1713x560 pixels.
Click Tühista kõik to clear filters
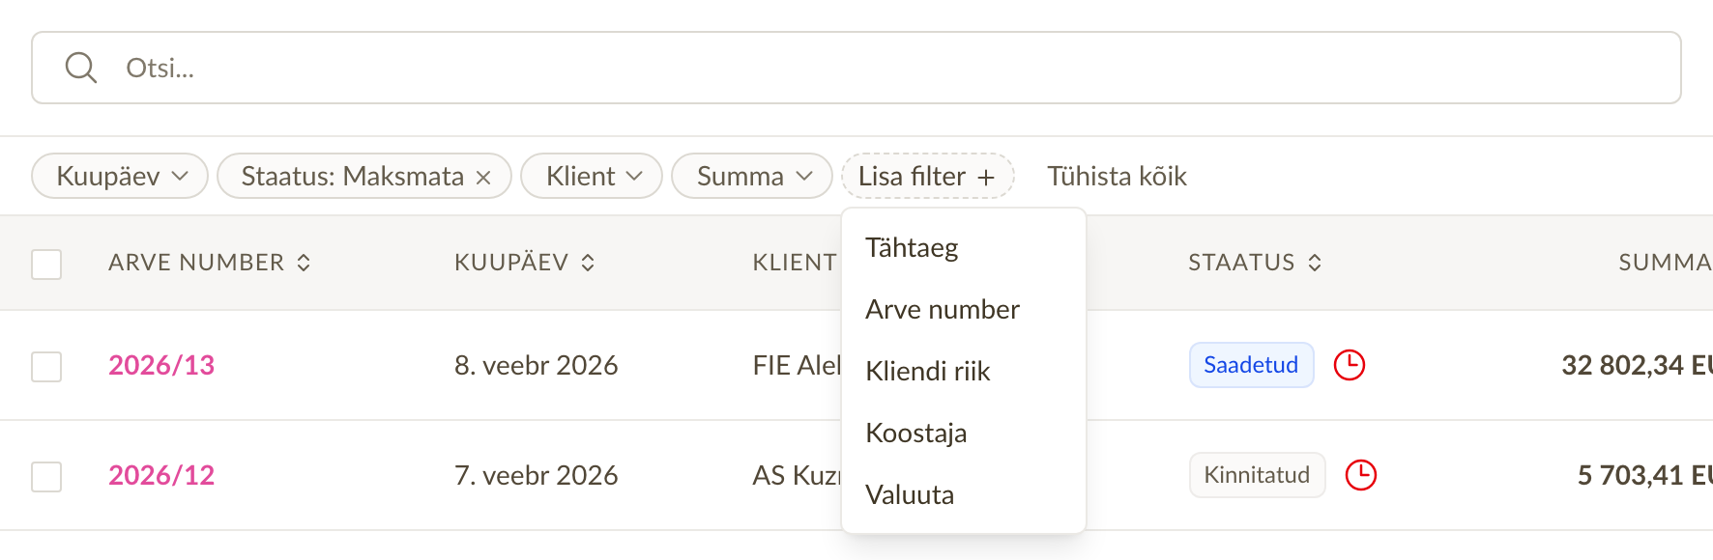click(1117, 177)
